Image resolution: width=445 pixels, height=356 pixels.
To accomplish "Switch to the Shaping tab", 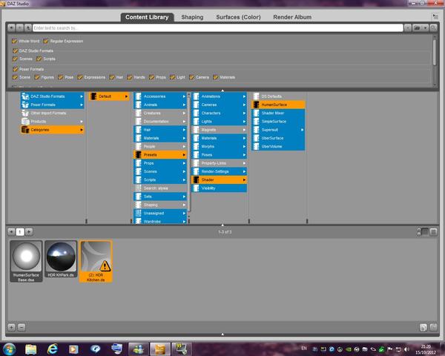I will click(192, 17).
